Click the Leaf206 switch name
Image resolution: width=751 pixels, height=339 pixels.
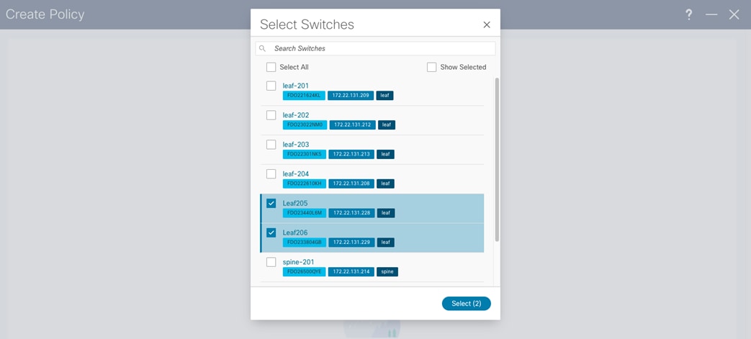click(x=295, y=232)
